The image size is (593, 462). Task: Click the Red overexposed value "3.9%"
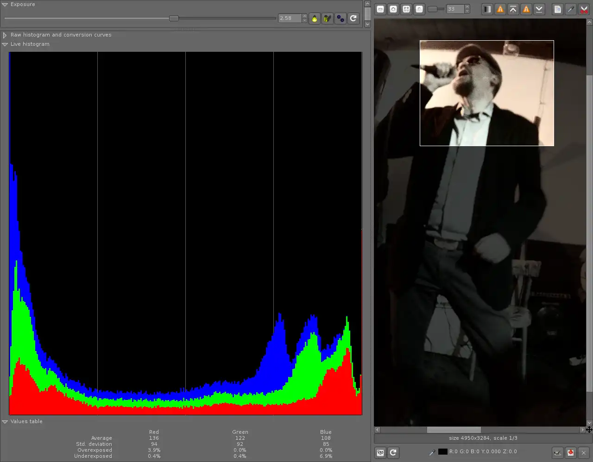[x=154, y=450]
